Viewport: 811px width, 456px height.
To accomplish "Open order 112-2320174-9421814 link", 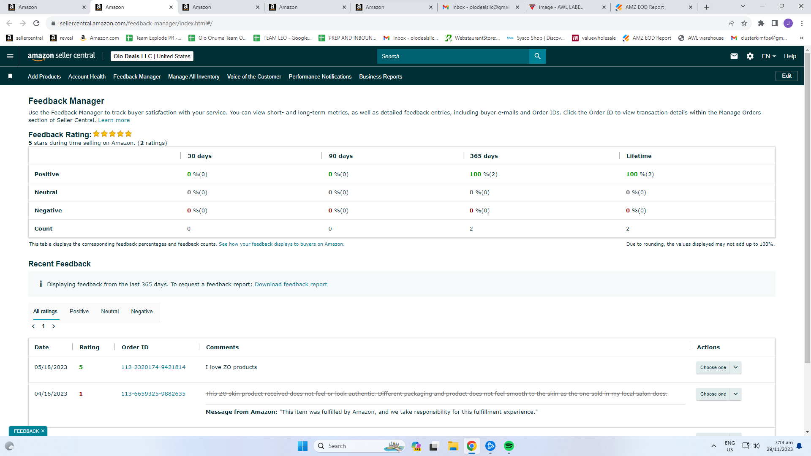I will (153, 367).
